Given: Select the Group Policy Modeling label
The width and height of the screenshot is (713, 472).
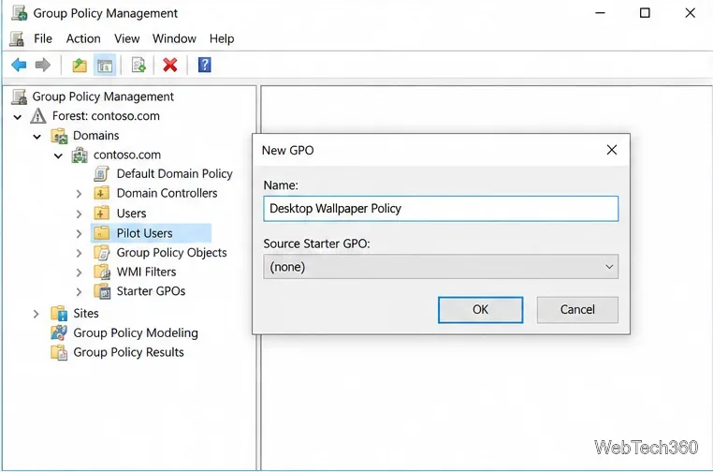Looking at the screenshot, I should point(136,333).
